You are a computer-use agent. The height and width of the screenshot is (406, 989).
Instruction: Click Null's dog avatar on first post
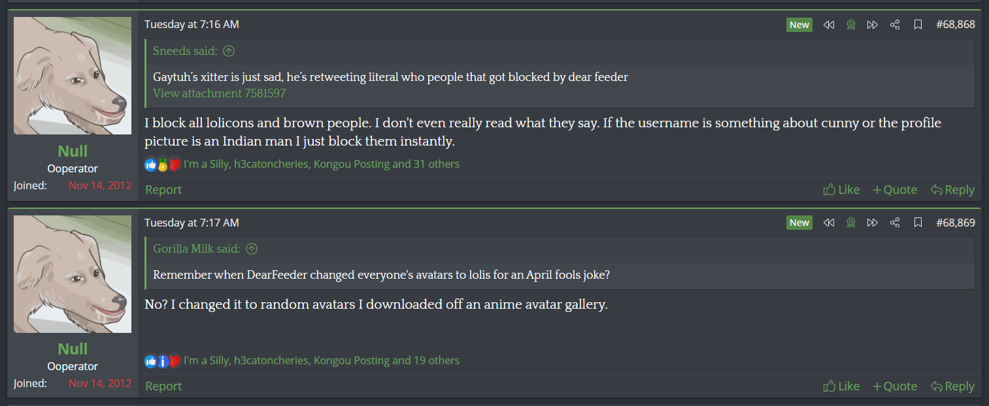pos(73,76)
